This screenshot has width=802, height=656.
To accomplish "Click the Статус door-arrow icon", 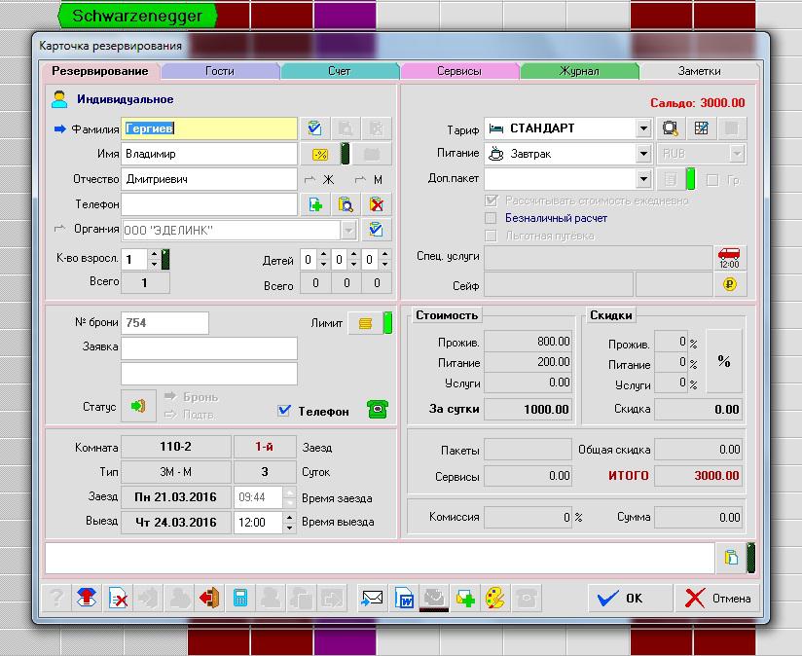I will tap(138, 406).
